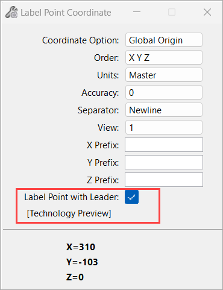Click the Y=-103 preview line
Screen dimensions: 223x290
coord(82,262)
